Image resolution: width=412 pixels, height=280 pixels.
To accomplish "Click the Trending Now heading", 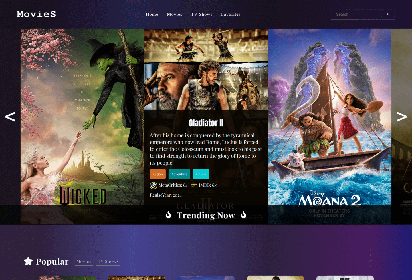I will point(206,215).
